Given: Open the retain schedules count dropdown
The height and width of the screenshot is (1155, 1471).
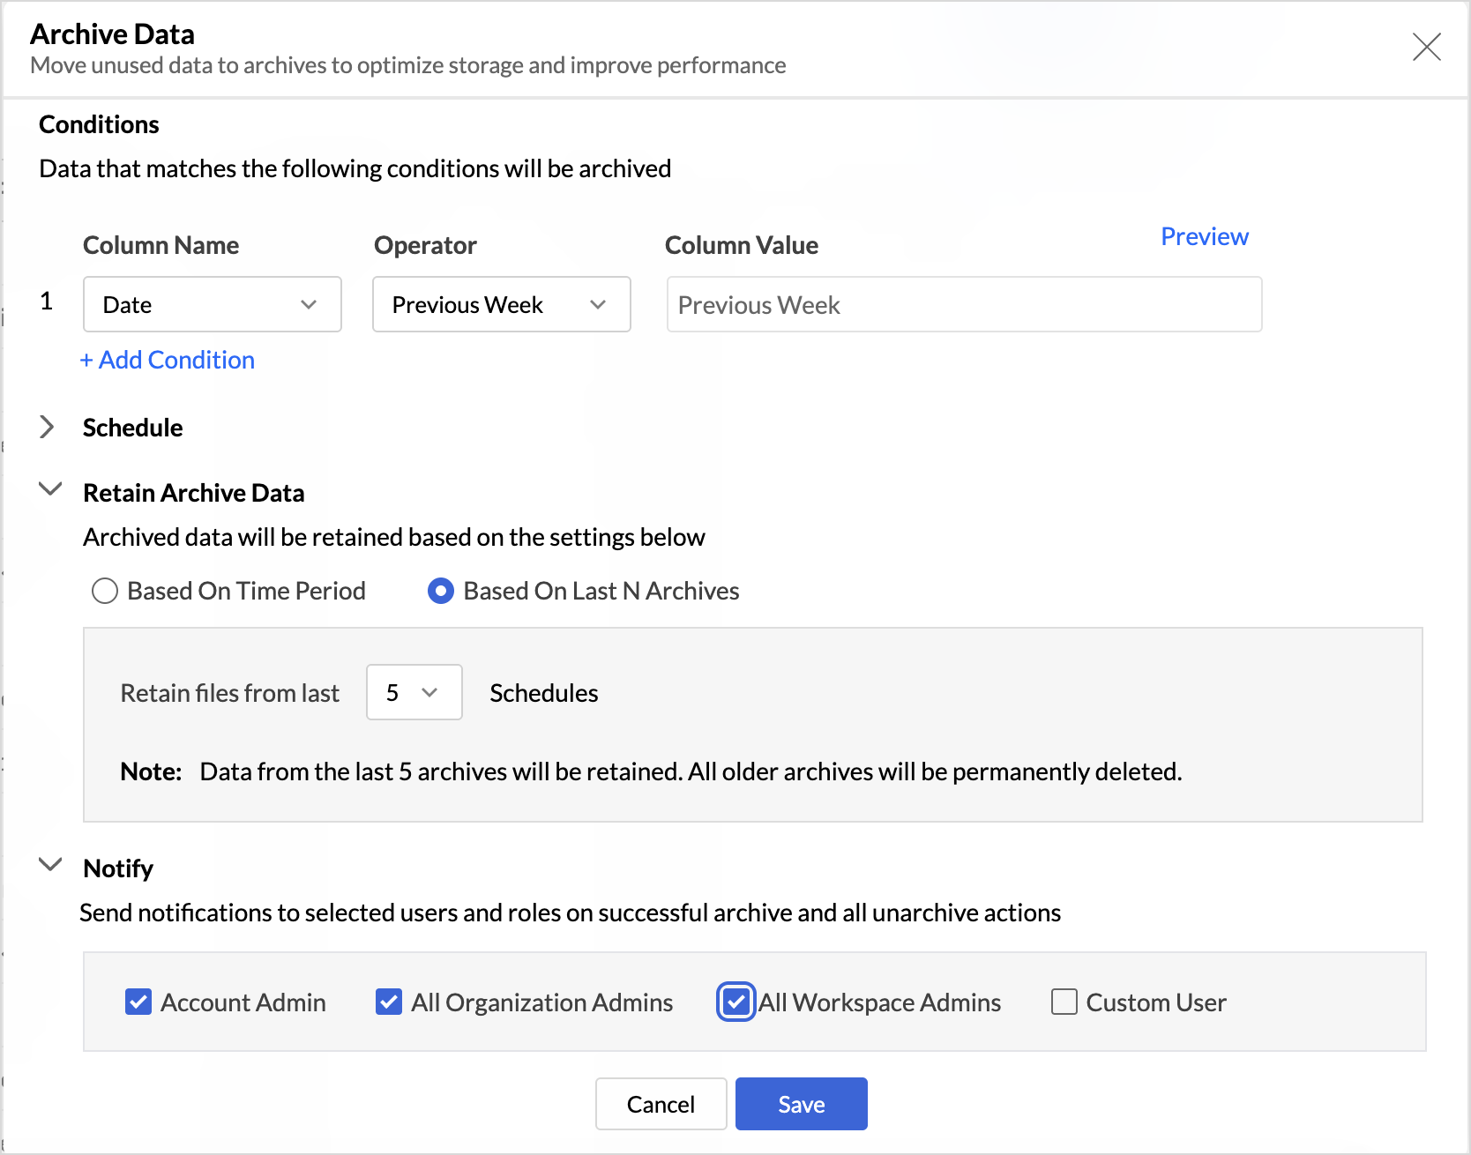Looking at the screenshot, I should [x=414, y=692].
